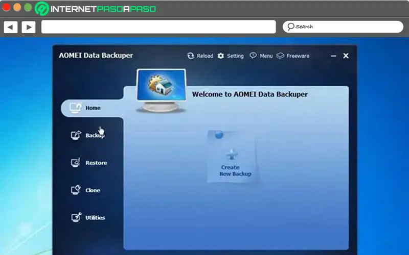Open the Setting text label
409x255 pixels.
235,56
